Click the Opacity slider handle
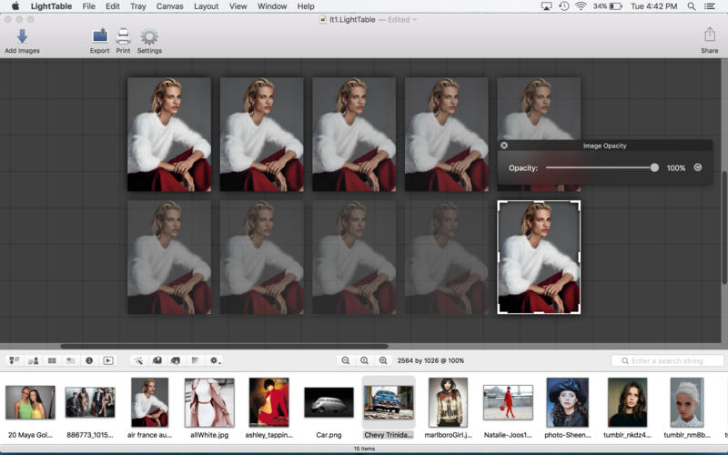This screenshot has height=455, width=728. pos(654,167)
